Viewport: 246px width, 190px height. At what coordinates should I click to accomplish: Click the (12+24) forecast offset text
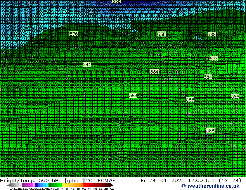pyautogui.click(x=230, y=181)
